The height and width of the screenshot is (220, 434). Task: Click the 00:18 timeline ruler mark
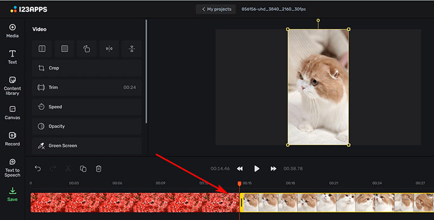point(290,183)
